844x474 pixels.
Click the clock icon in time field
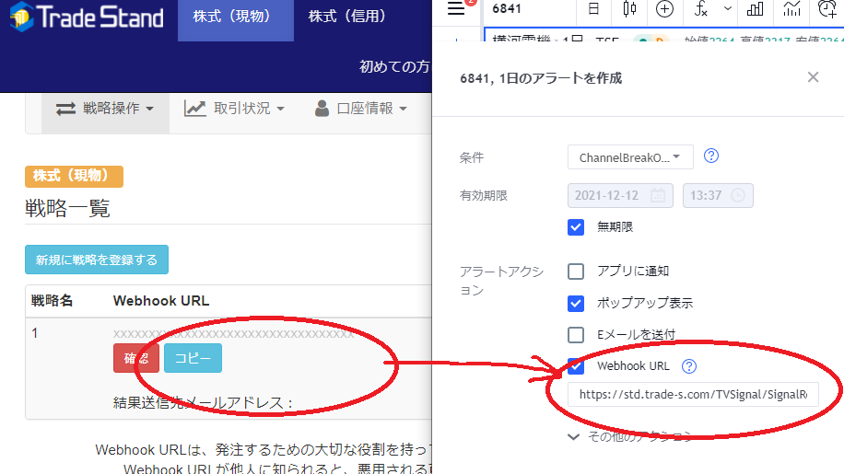738,195
